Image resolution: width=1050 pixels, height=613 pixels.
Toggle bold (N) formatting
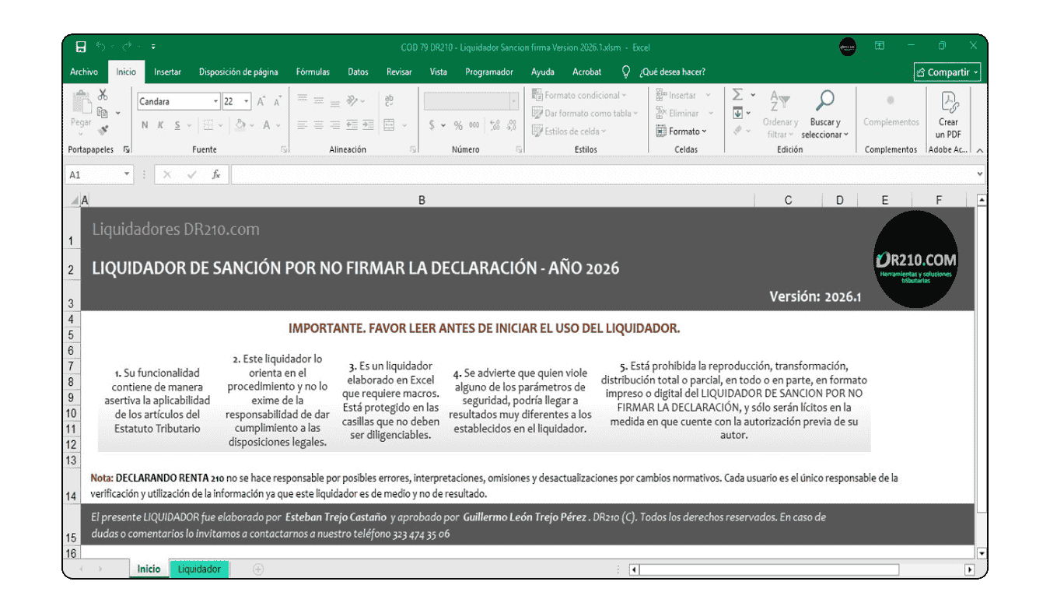(x=144, y=124)
